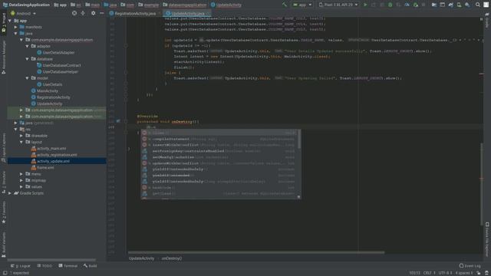The height and width of the screenshot is (276, 491).
Task: Open UserDatabaseHelper in project tree
Action: 60,71
